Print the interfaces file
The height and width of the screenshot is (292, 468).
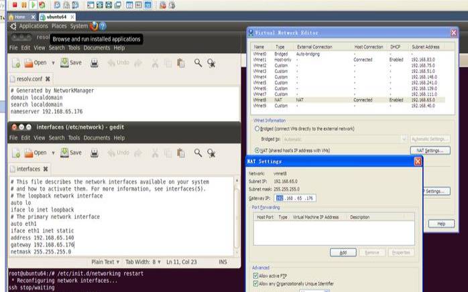point(95,153)
